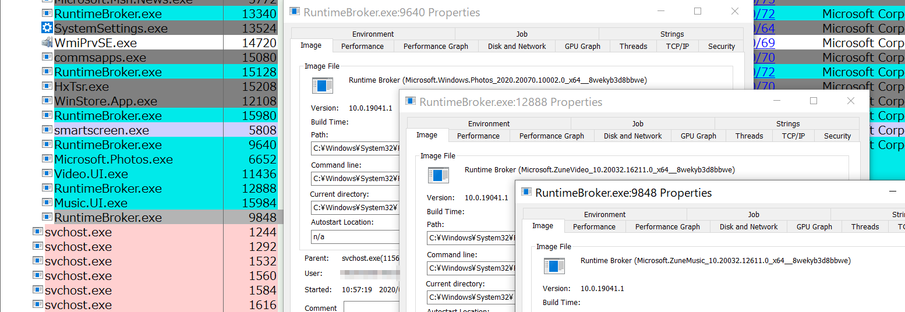Click icon of RuntimeBroker.exe PID 15128
This screenshot has height=312, width=905.
click(47, 72)
